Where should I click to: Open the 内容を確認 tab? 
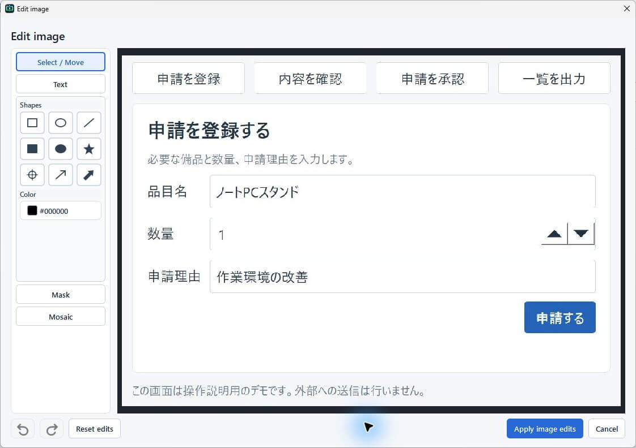310,79
